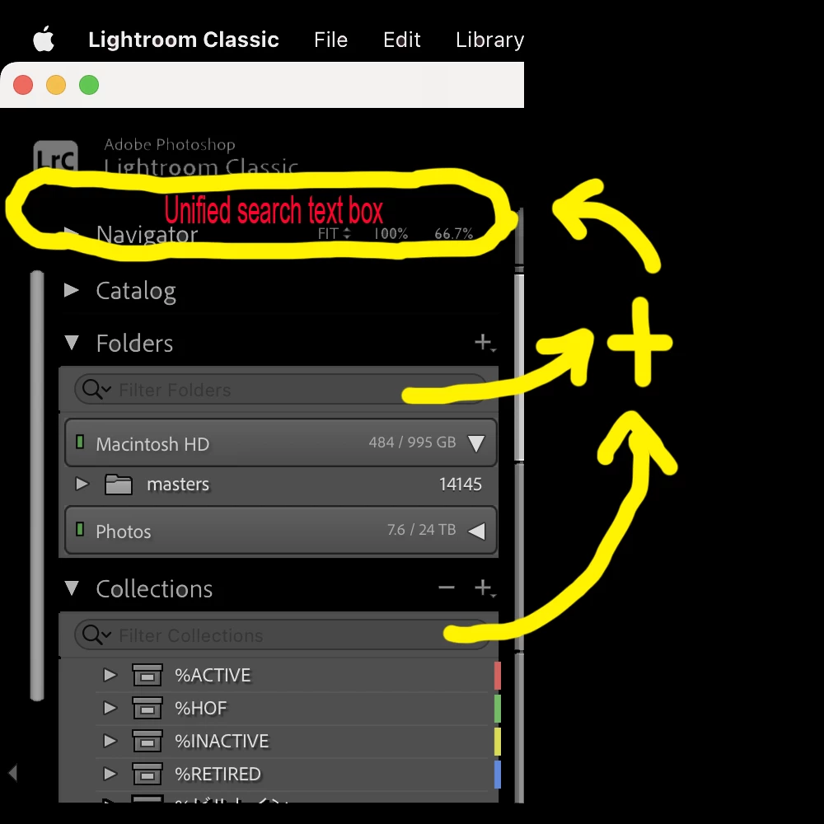Click the masters photo count 14145
The image size is (824, 824).
click(461, 484)
